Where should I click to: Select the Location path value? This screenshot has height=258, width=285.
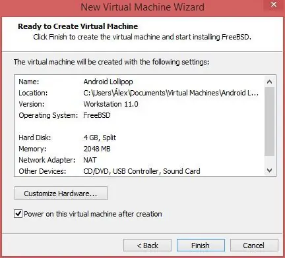pos(171,93)
